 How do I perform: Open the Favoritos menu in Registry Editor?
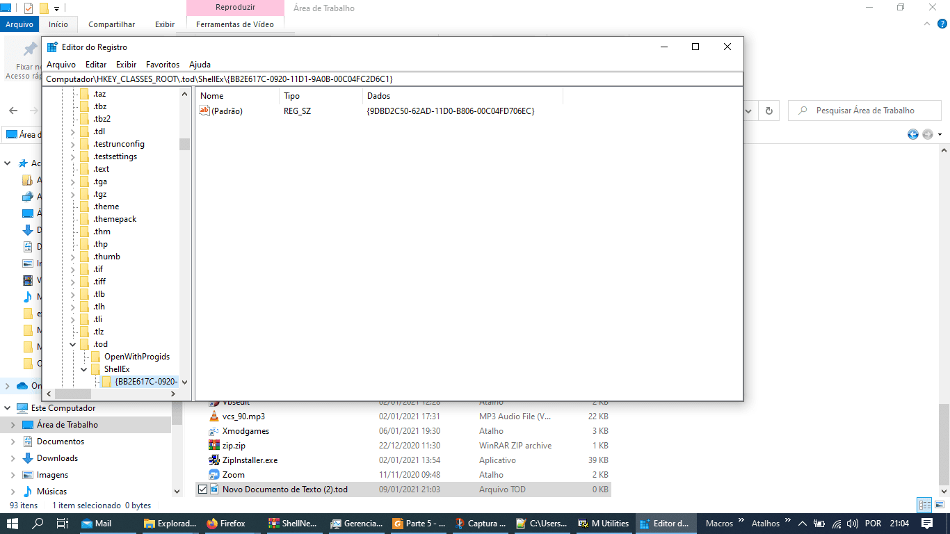pyautogui.click(x=163, y=64)
